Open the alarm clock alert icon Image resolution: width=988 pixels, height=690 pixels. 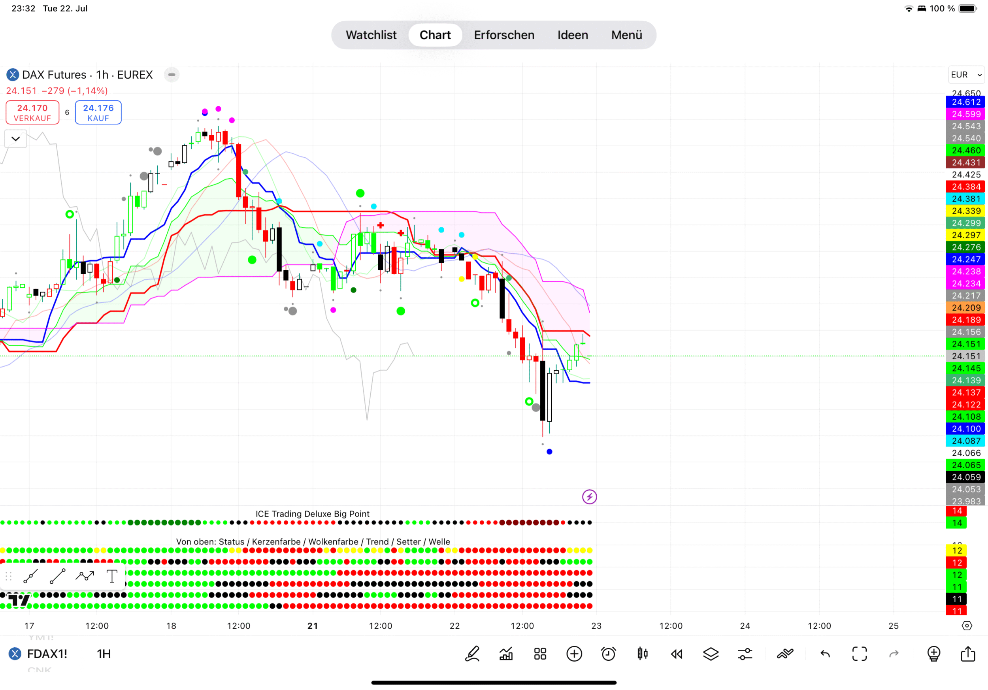click(608, 654)
